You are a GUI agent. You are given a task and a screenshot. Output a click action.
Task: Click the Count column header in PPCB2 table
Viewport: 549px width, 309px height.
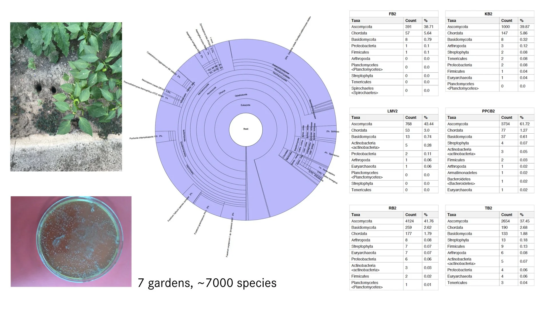[507, 117]
